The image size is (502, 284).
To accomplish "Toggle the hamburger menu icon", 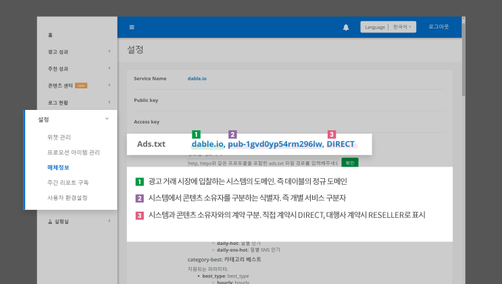I will click(132, 27).
